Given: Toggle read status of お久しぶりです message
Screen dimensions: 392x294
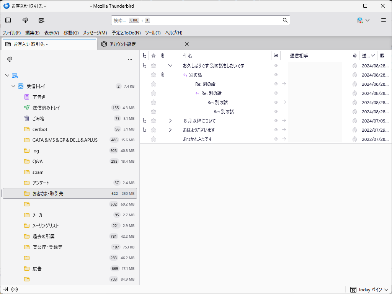Looking at the screenshot, I should tap(276, 65).
